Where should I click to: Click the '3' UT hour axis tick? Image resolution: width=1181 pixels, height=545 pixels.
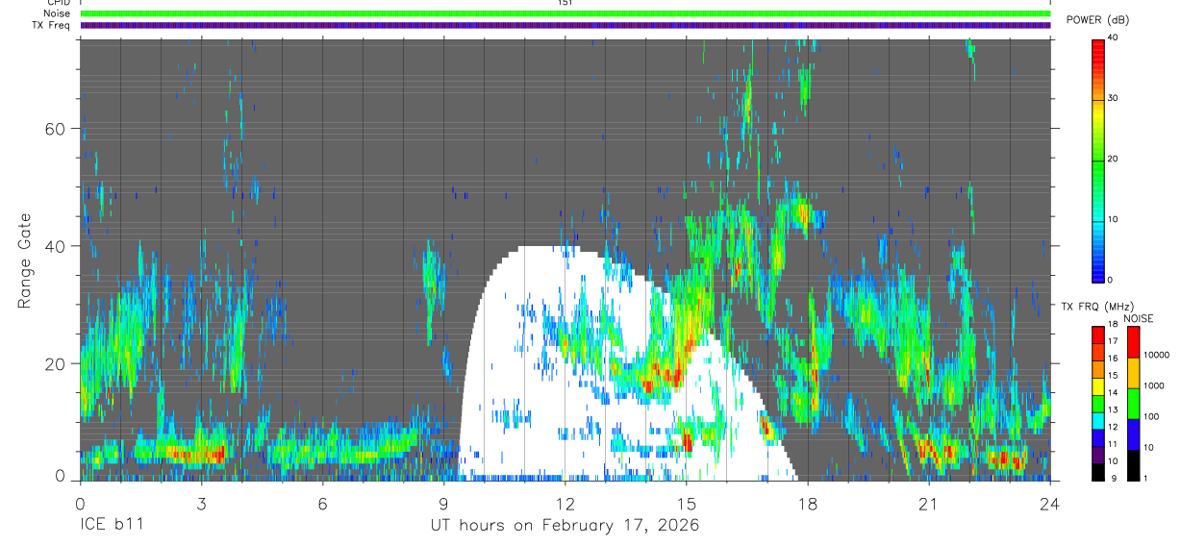pos(201,504)
